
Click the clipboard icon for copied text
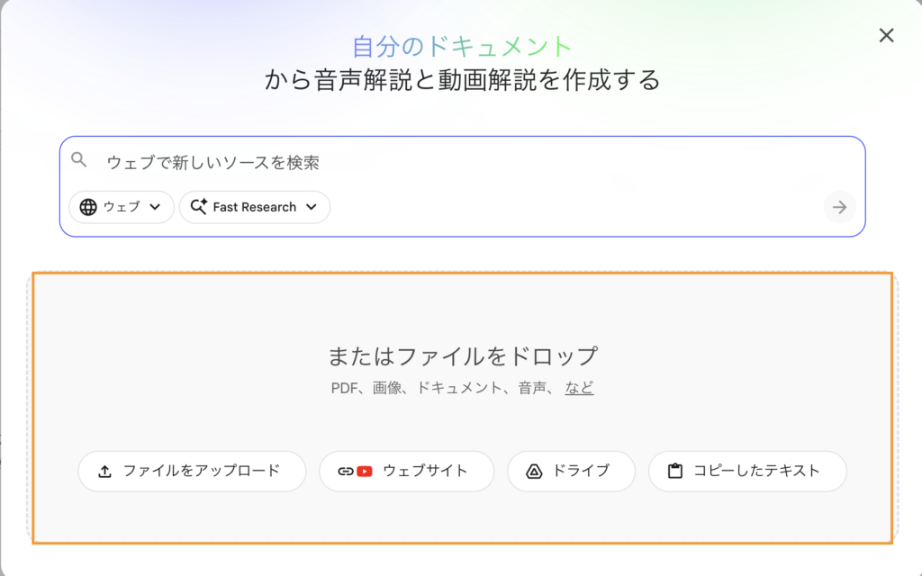(x=674, y=471)
